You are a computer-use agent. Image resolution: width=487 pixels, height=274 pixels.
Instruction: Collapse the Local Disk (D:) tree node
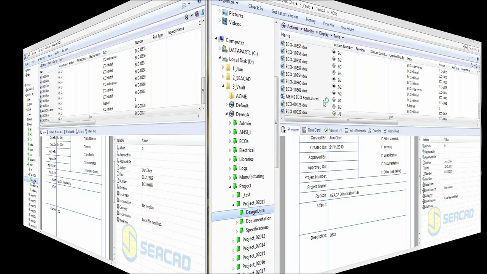click(220, 58)
